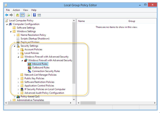Click the title bar application icon
The width and height of the screenshot is (160, 113).
6,5
